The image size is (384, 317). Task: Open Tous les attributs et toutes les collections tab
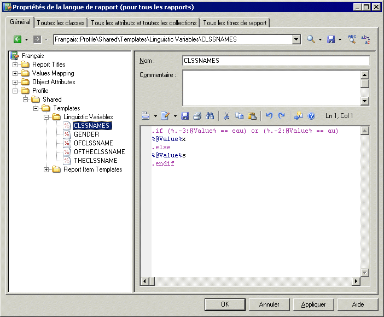(x=144, y=23)
